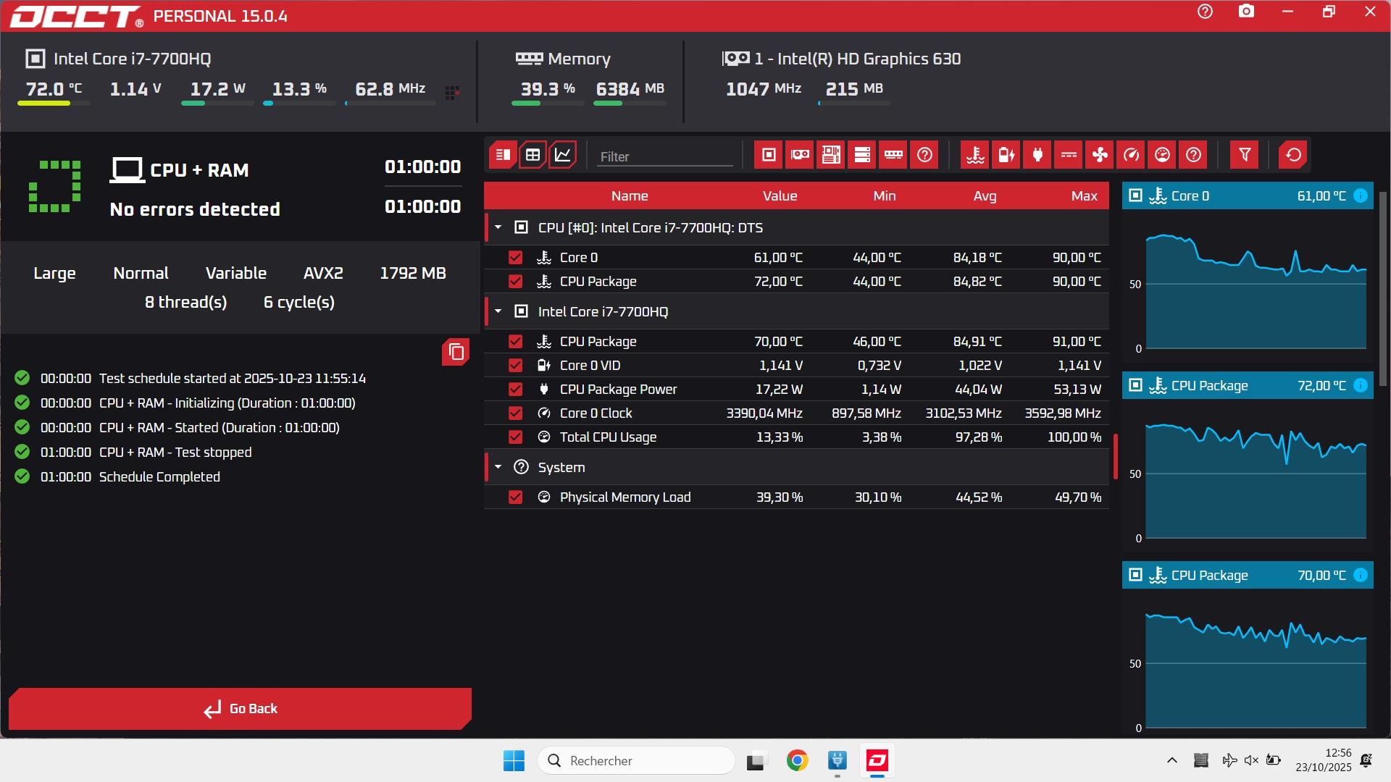
Task: Open Chrome from the Windows taskbar
Action: click(797, 761)
